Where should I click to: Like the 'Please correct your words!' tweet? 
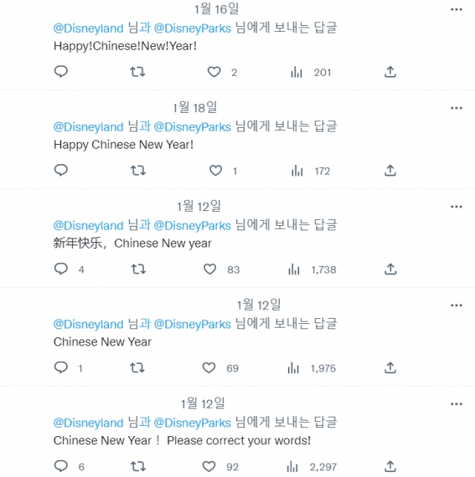209,467
